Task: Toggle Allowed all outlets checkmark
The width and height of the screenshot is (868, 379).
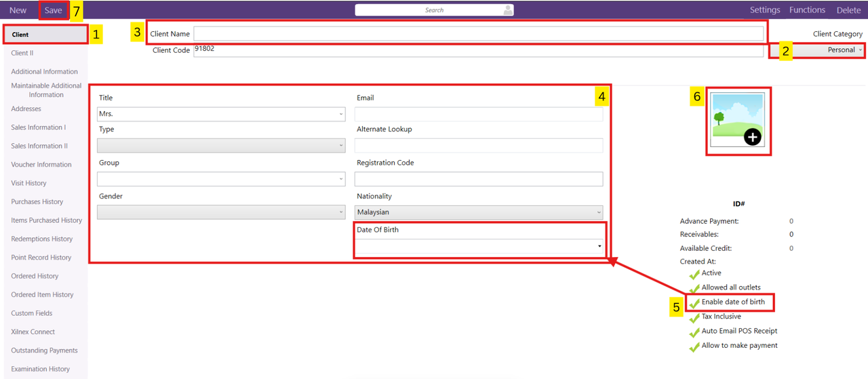Action: click(694, 288)
